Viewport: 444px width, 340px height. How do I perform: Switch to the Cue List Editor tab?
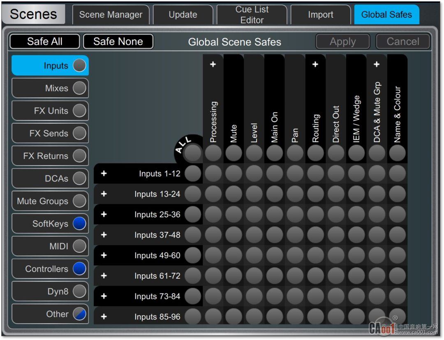pyautogui.click(x=252, y=15)
